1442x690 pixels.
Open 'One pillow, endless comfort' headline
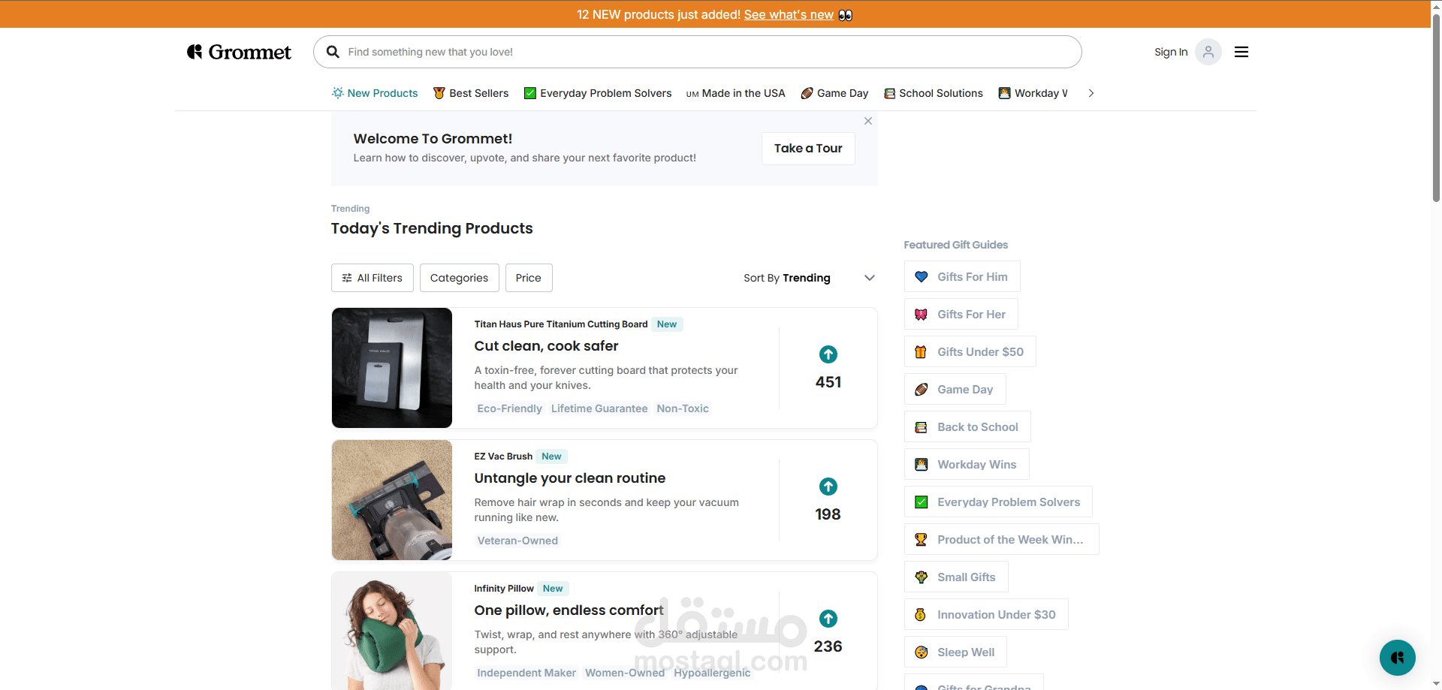pos(569,610)
